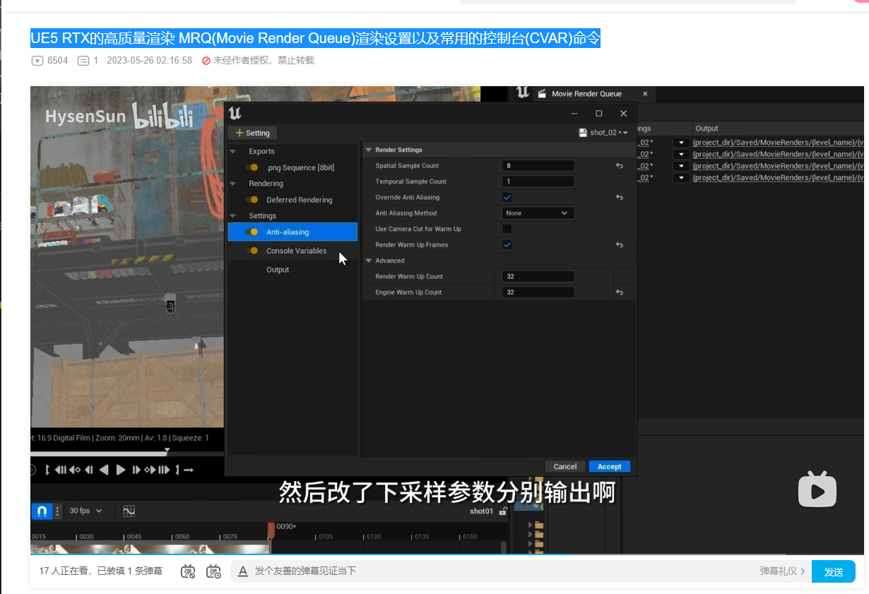
Task: Collapse the Render Settings section
Action: [x=368, y=150]
